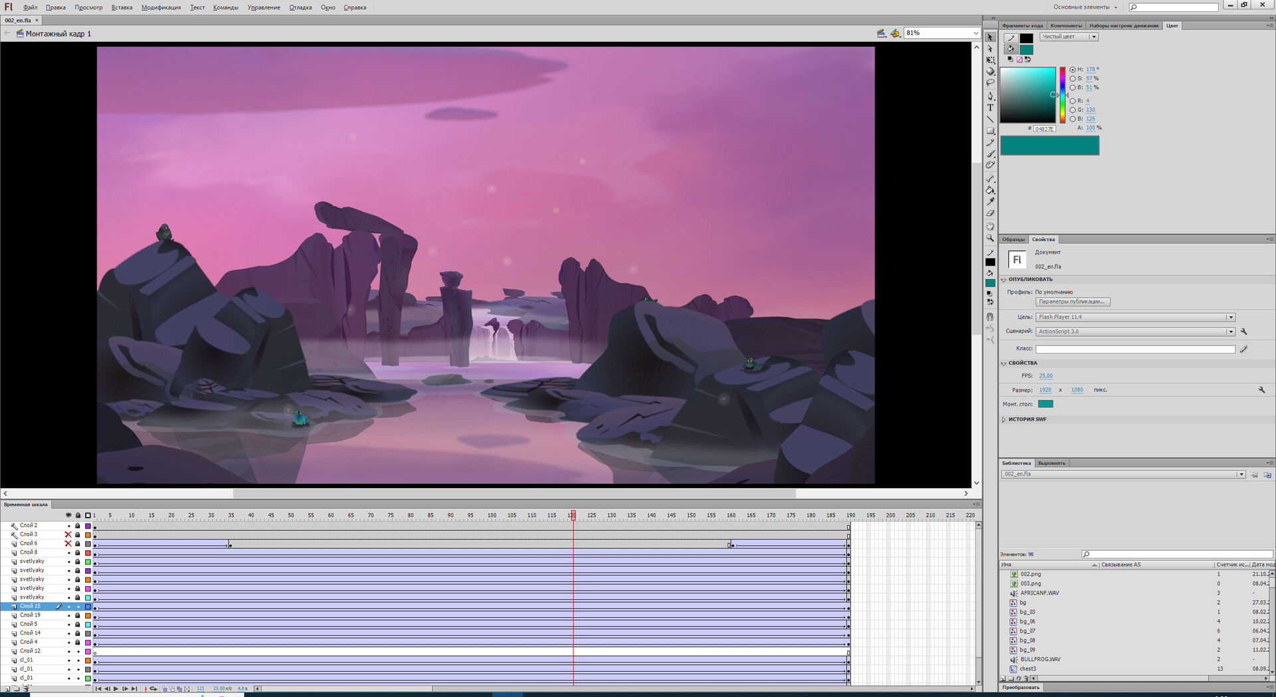Expand the ИСТОРИЯ SWF section
The height and width of the screenshot is (697, 1276).
(1004, 420)
